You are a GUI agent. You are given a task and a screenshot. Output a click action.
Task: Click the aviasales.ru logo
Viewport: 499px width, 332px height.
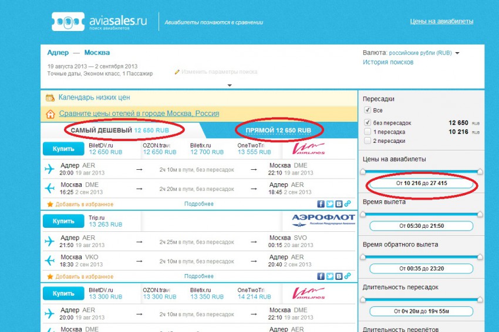coord(99,22)
